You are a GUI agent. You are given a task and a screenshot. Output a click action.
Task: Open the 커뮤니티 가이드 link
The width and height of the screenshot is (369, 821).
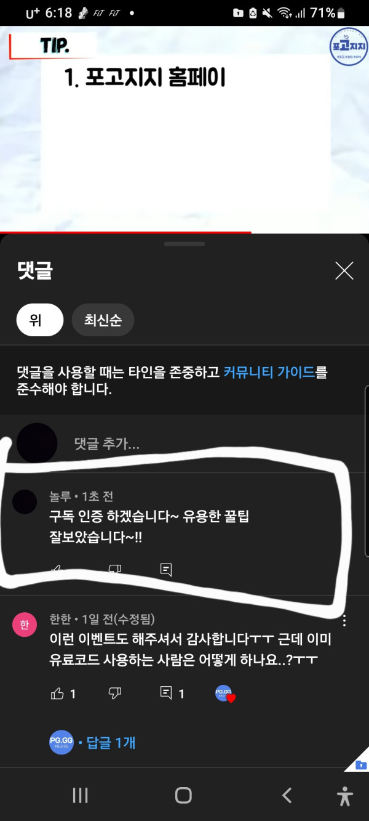[x=268, y=373]
